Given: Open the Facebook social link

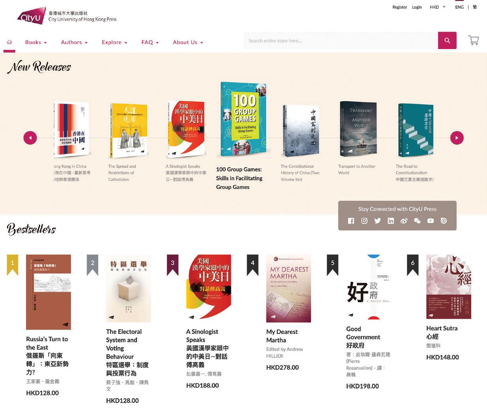Looking at the screenshot, I should pyautogui.click(x=351, y=221).
